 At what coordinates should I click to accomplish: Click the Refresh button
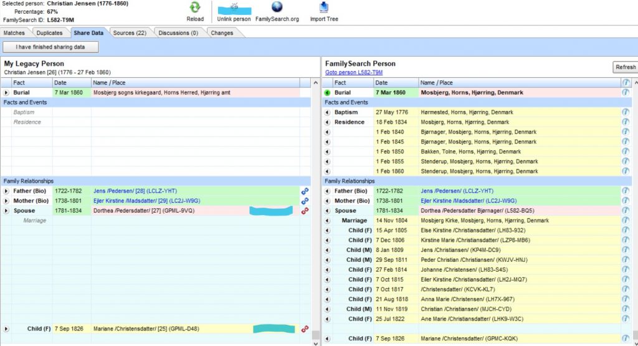(x=626, y=67)
